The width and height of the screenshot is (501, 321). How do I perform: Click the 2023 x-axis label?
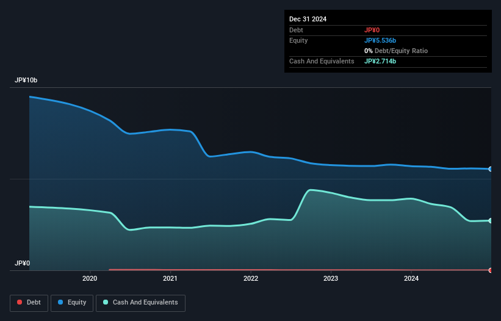(331, 278)
